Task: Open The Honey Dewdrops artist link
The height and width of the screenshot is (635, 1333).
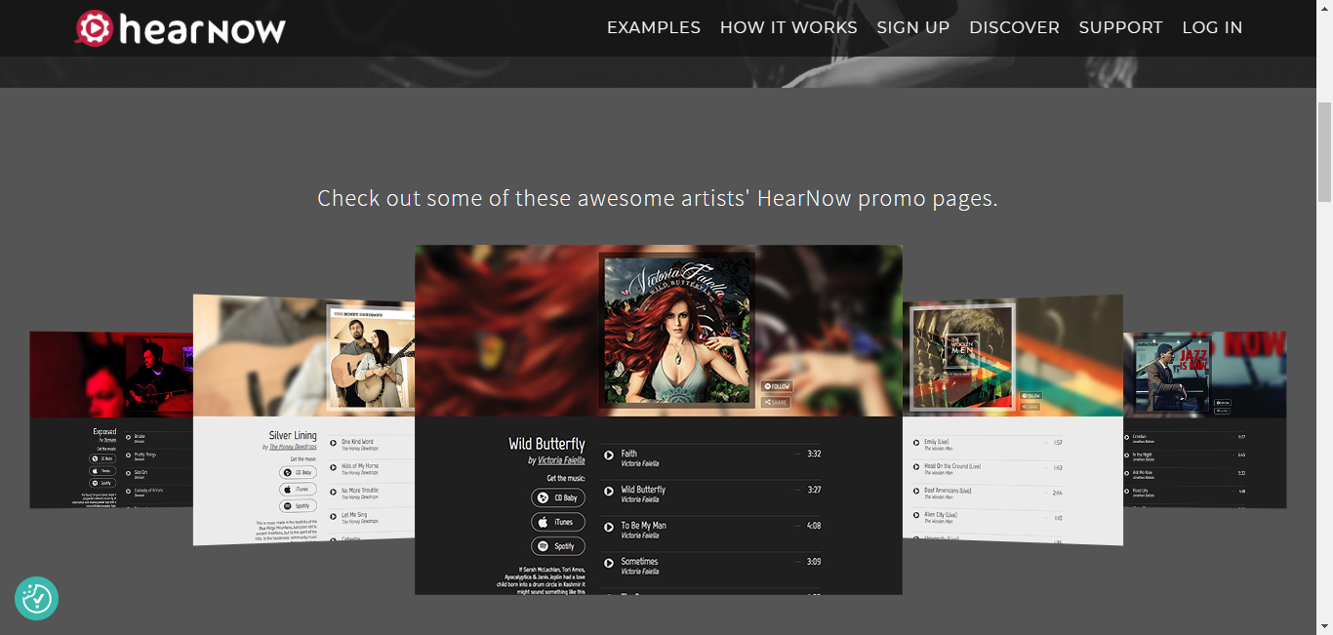Action: (x=293, y=447)
